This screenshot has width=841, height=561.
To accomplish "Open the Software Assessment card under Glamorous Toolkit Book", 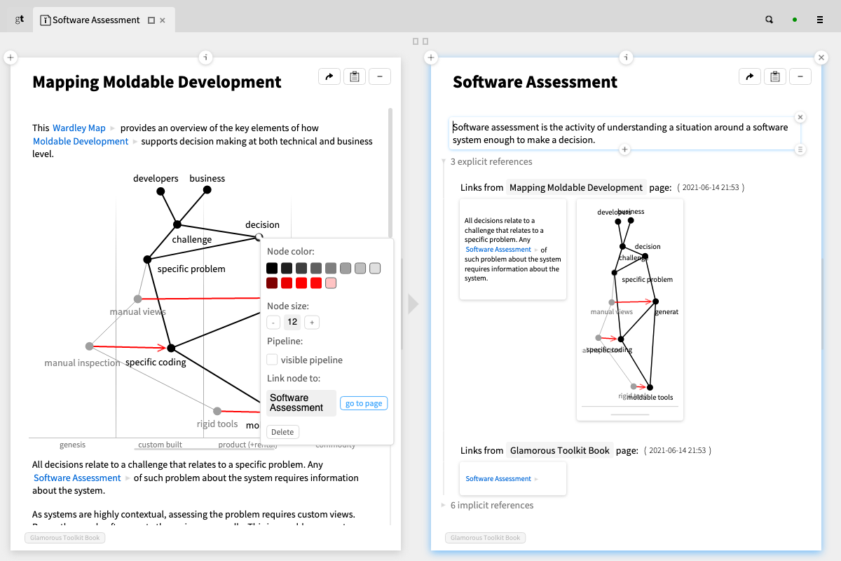I will coord(513,478).
